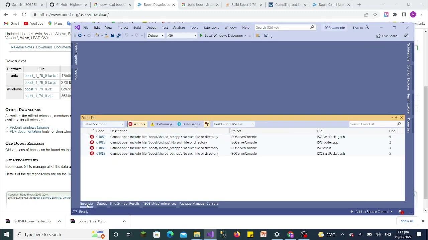This screenshot has height=240, width=428.
Task: Open the feedback icon beside Live Share
Action: [406, 36]
